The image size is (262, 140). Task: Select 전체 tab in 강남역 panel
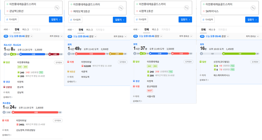coord(17,29)
